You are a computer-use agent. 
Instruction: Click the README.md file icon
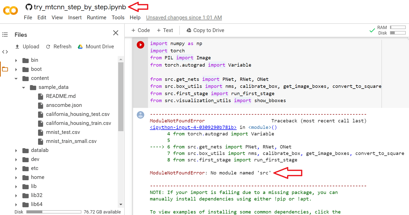(41, 96)
